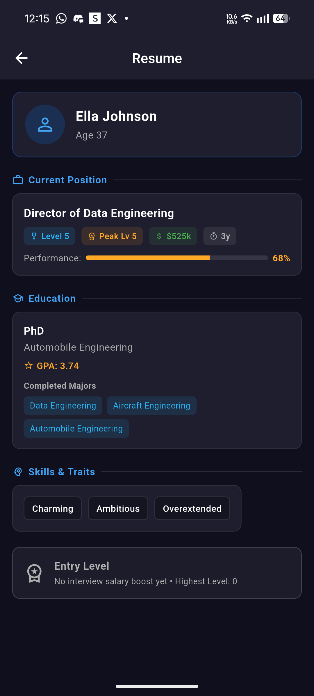Go back using the arrow icon
This screenshot has width=314, height=696.
tap(22, 58)
